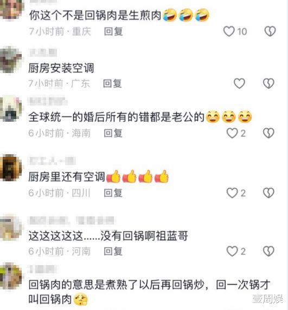Reply to the Sichuan comment

(113, 193)
